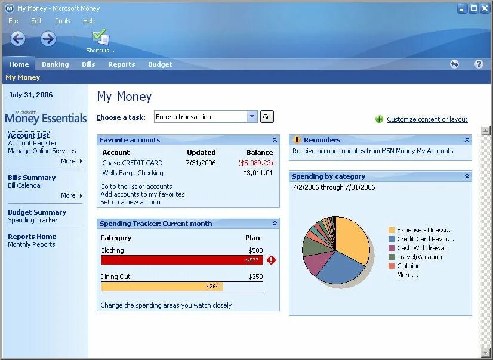The width and height of the screenshot is (493, 360).
Task: Click the Clothing legend swatch
Action: [392, 266]
